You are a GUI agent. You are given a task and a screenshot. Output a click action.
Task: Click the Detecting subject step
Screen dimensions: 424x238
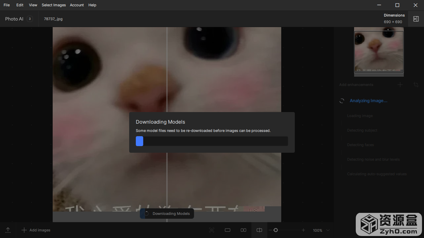(362, 130)
